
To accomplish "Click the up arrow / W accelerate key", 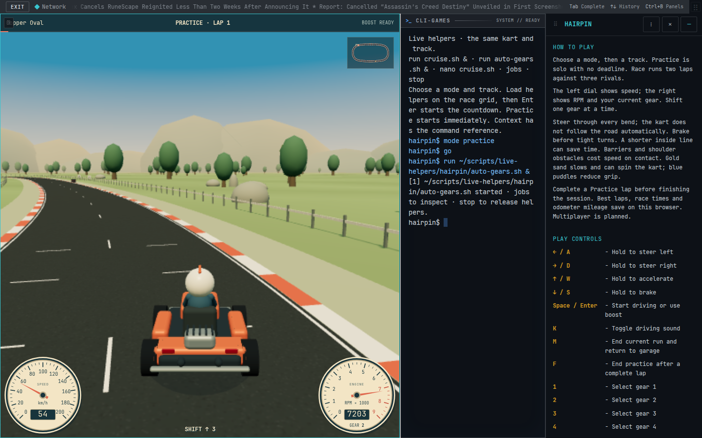I will 561,279.
